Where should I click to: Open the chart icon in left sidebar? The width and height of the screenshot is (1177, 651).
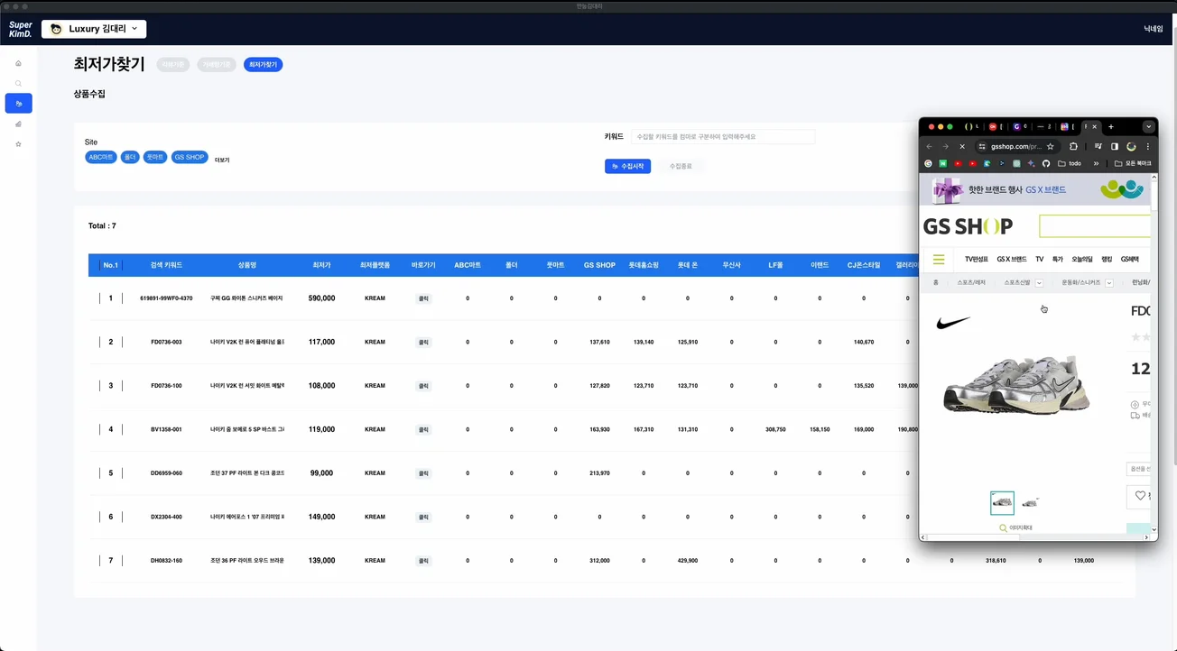tap(18, 124)
